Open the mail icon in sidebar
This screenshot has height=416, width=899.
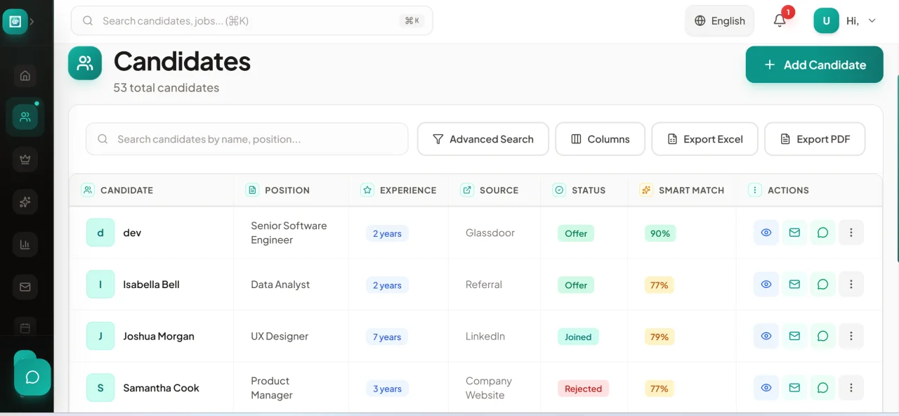click(25, 287)
